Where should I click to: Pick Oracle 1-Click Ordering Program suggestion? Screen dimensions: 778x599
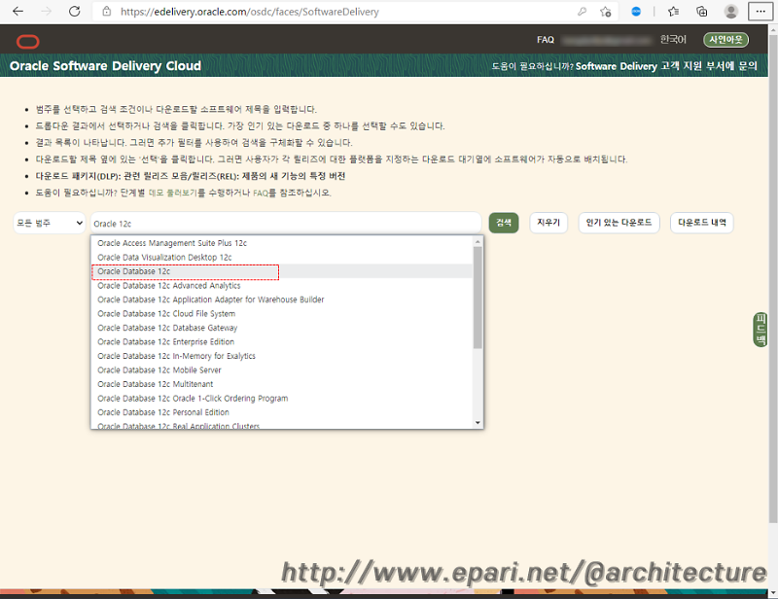click(281, 399)
